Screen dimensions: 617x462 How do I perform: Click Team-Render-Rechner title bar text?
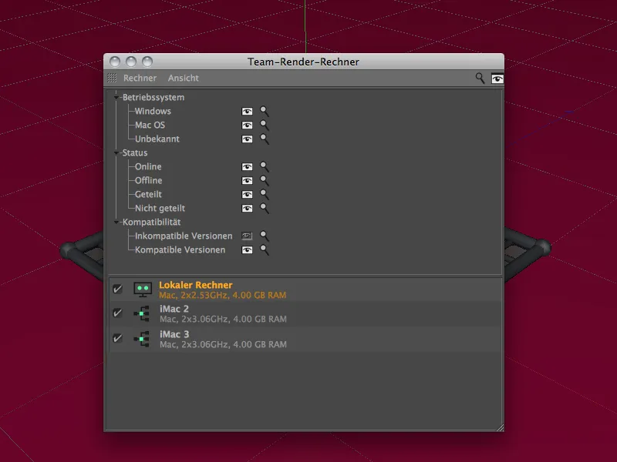303,62
